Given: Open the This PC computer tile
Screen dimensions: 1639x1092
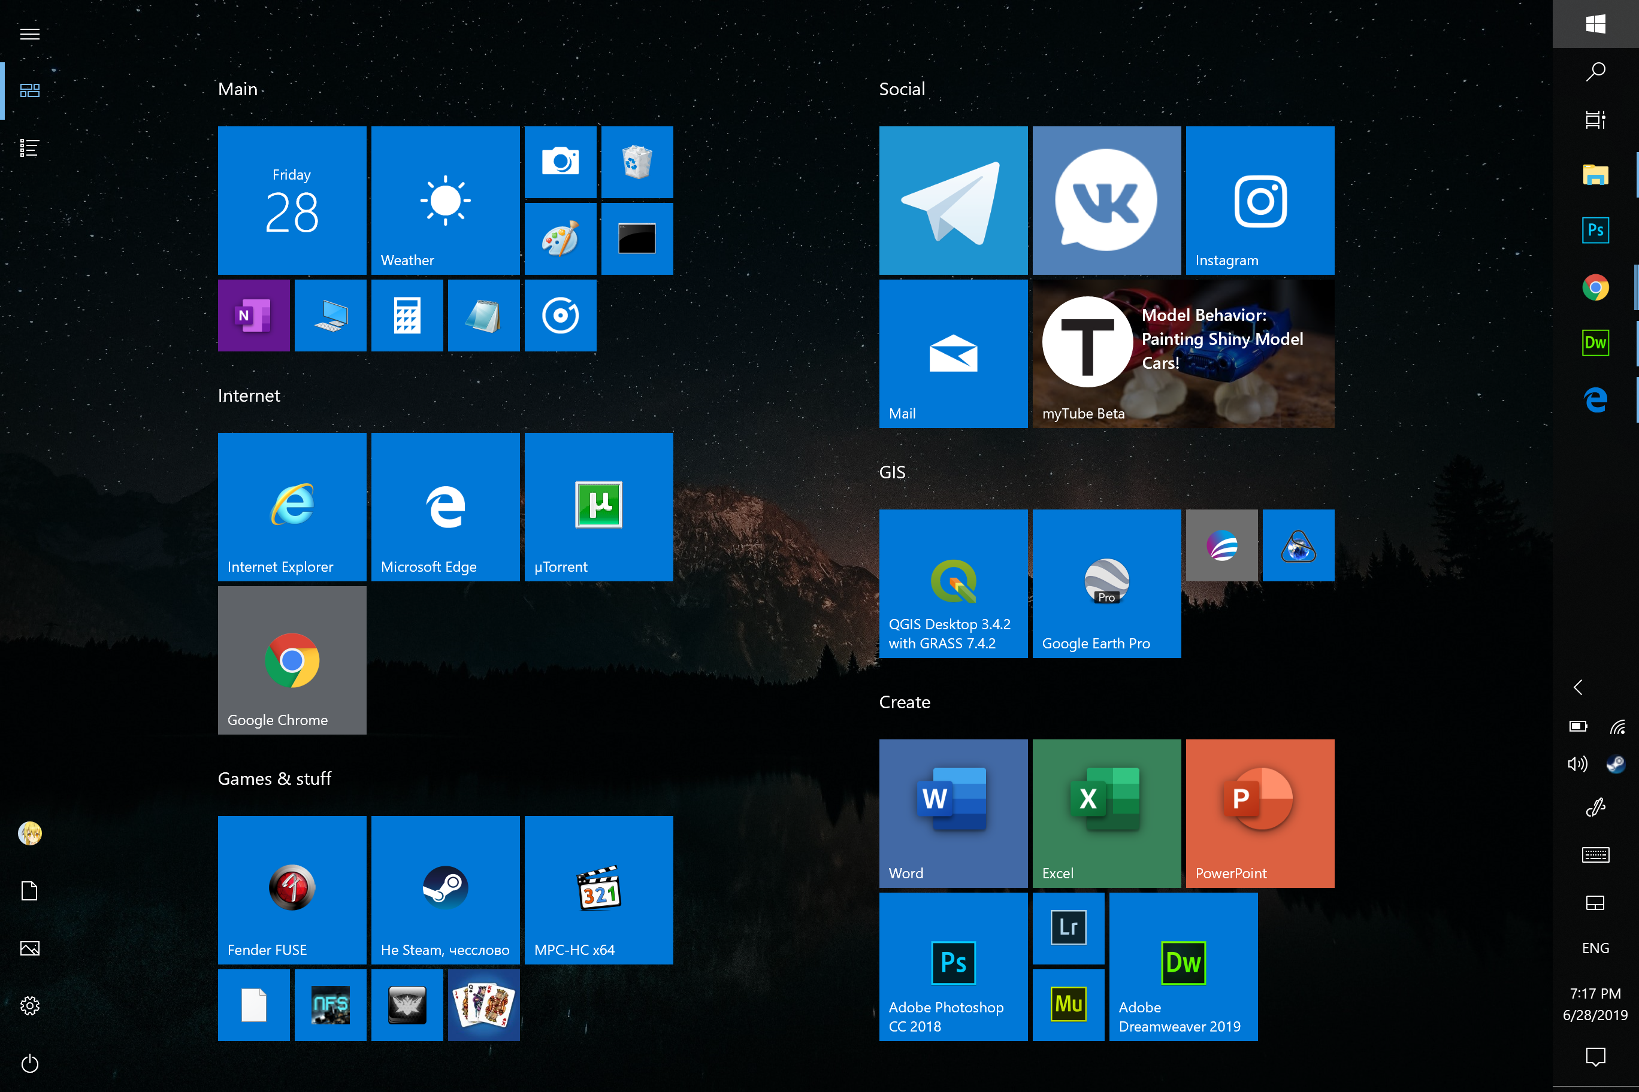Looking at the screenshot, I should (330, 316).
